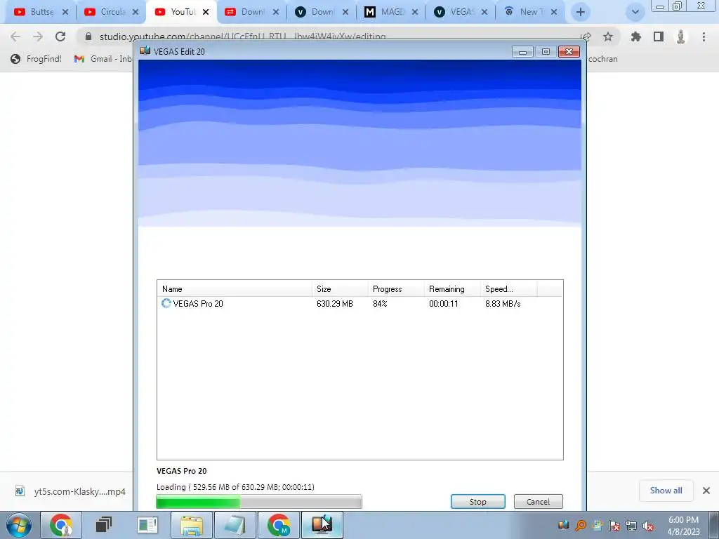719x539 pixels.
Task: Click the network tray icon
Action: [631, 526]
